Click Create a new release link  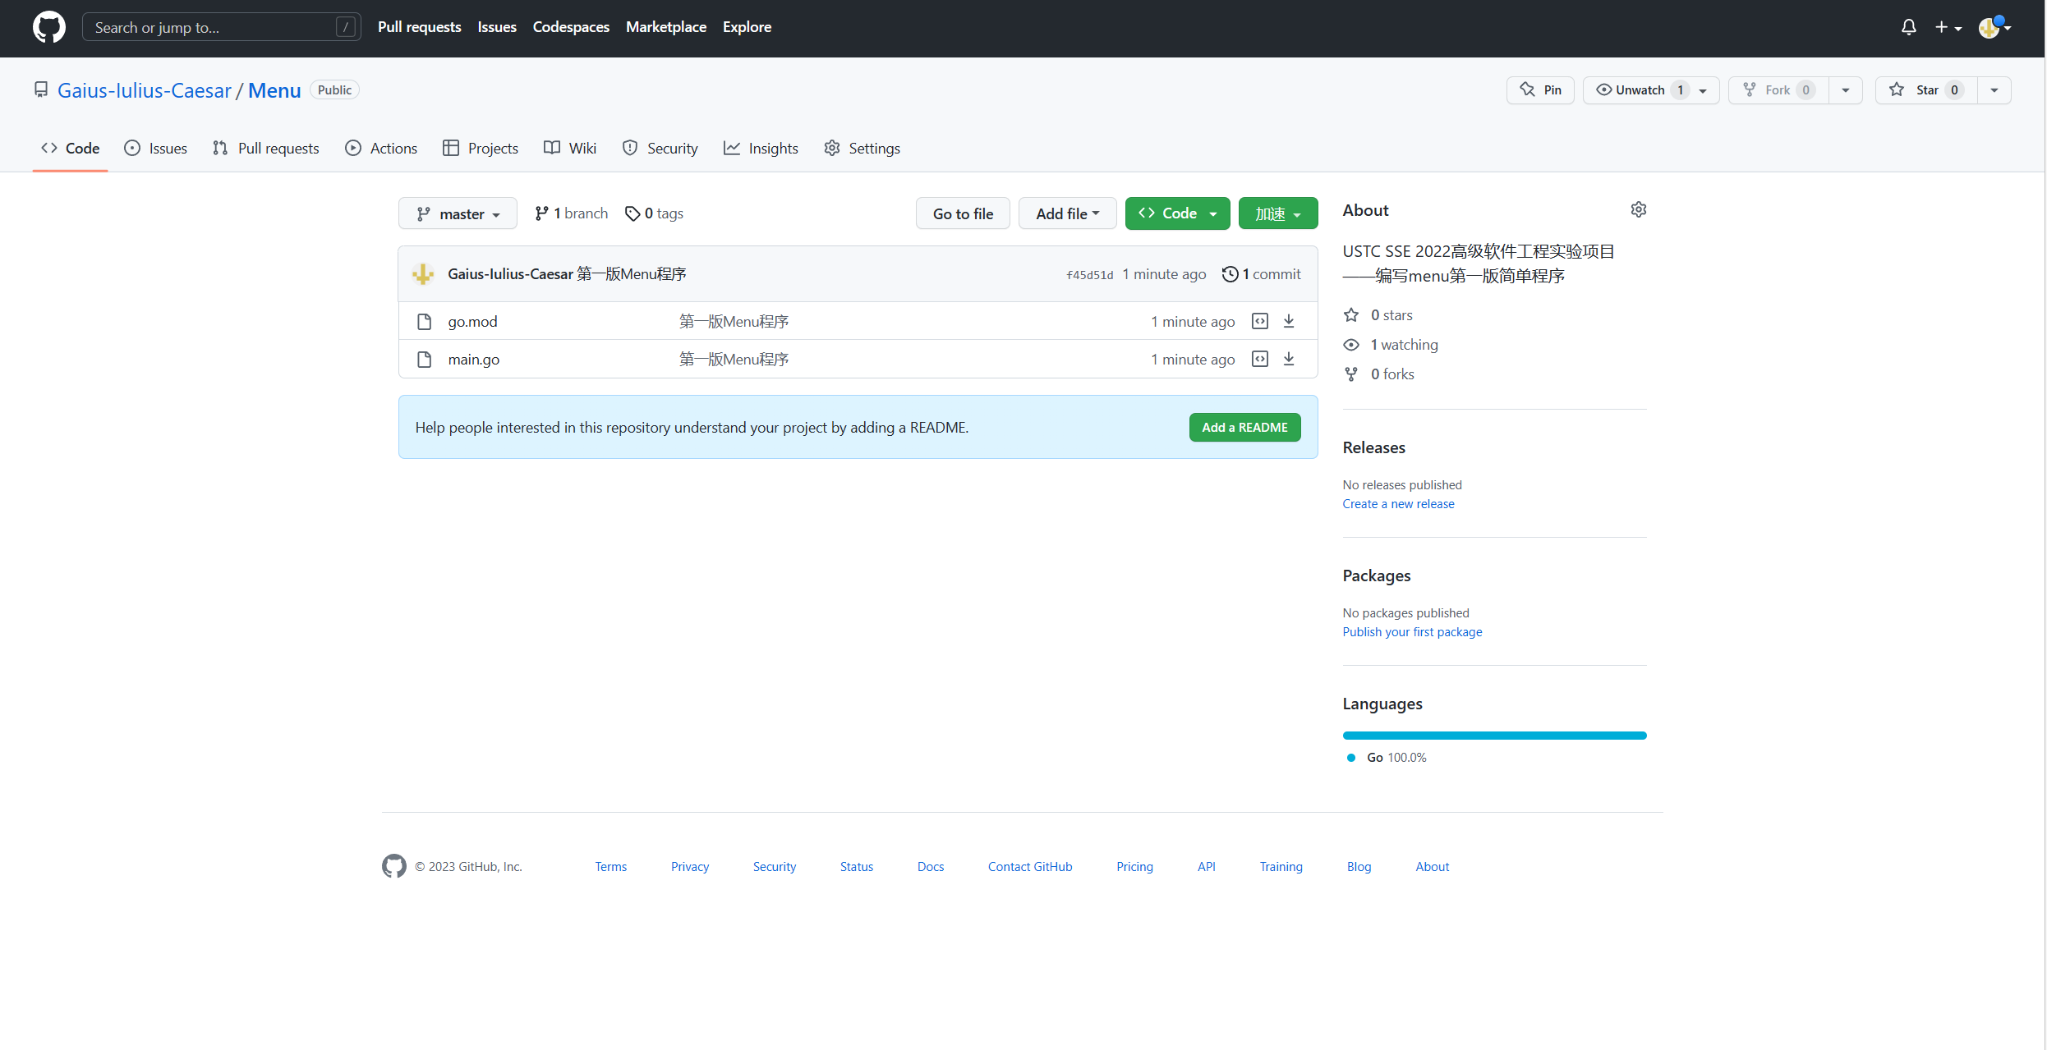[1398, 504]
